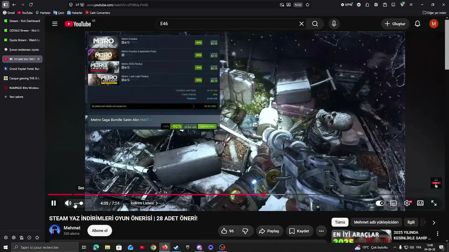Enter fullscreen mode for the video
449x252 pixels.
(434, 203)
